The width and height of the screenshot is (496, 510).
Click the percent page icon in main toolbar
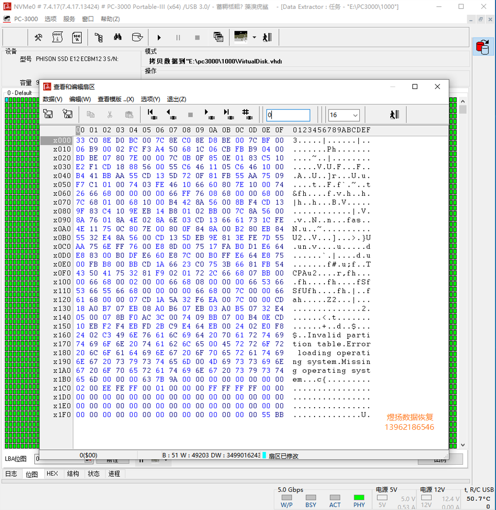point(77,38)
